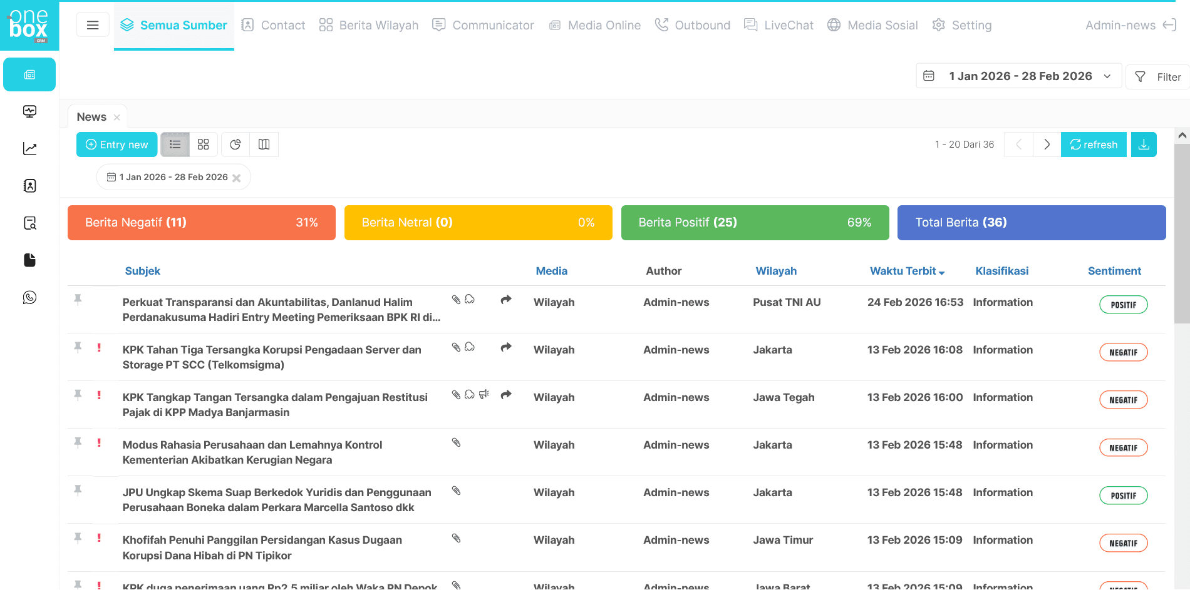The width and height of the screenshot is (1190, 590).
Task: Download the news list
Action: click(1144, 145)
